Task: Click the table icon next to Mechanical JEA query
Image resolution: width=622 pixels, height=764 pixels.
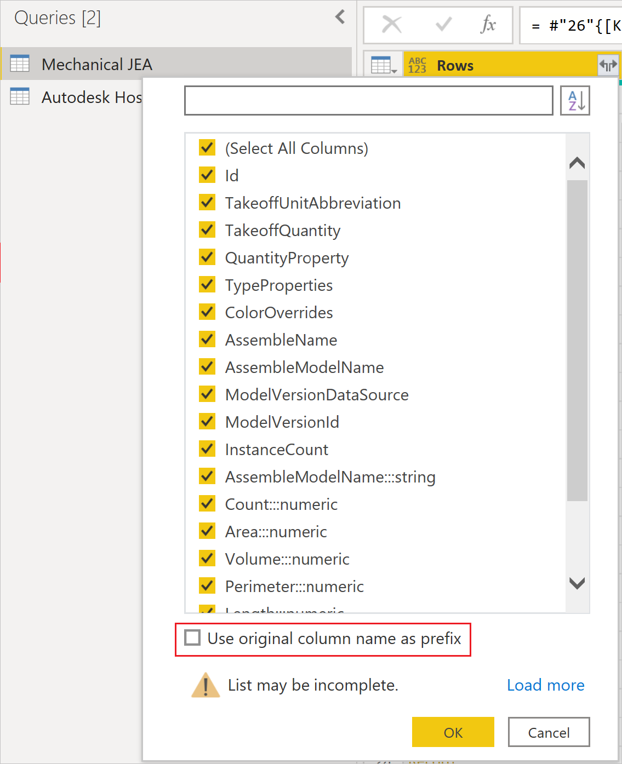Action: pyautogui.click(x=20, y=64)
